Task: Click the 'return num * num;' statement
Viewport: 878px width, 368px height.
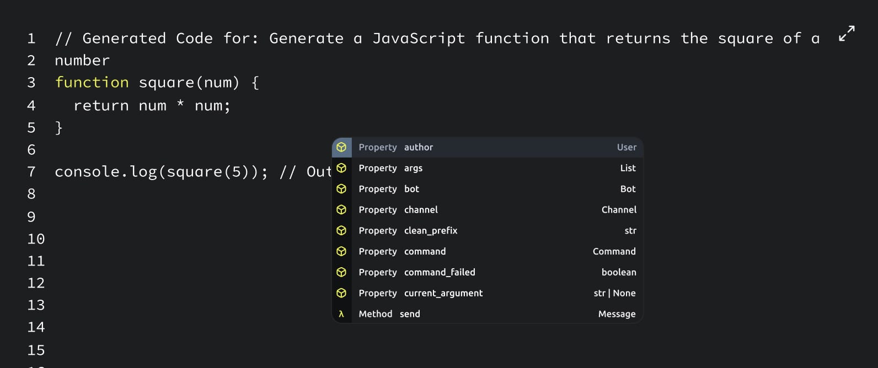Action: 152,105
